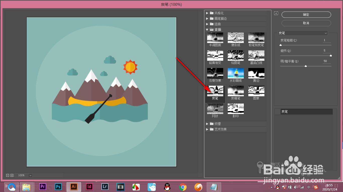
Task: Open Lightroom from the taskbar
Action: [105, 186]
